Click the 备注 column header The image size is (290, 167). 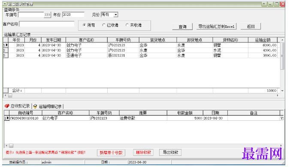pos(254,113)
